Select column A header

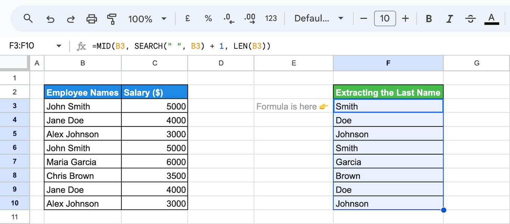click(37, 63)
